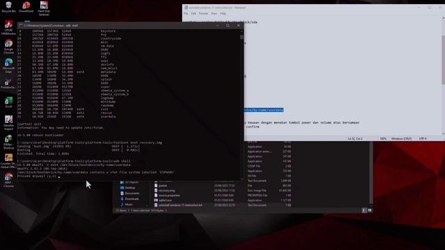Click the CONF File type cell
This screenshot has width=445, height=250.
pos(254,166)
